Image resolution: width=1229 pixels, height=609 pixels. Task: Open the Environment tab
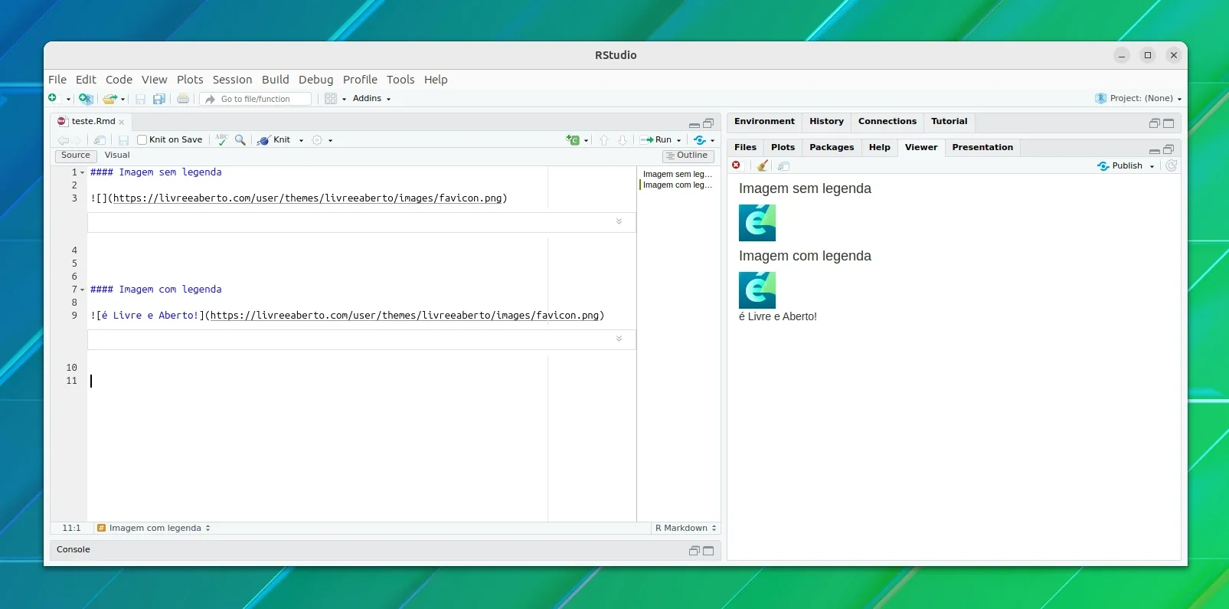click(x=764, y=122)
